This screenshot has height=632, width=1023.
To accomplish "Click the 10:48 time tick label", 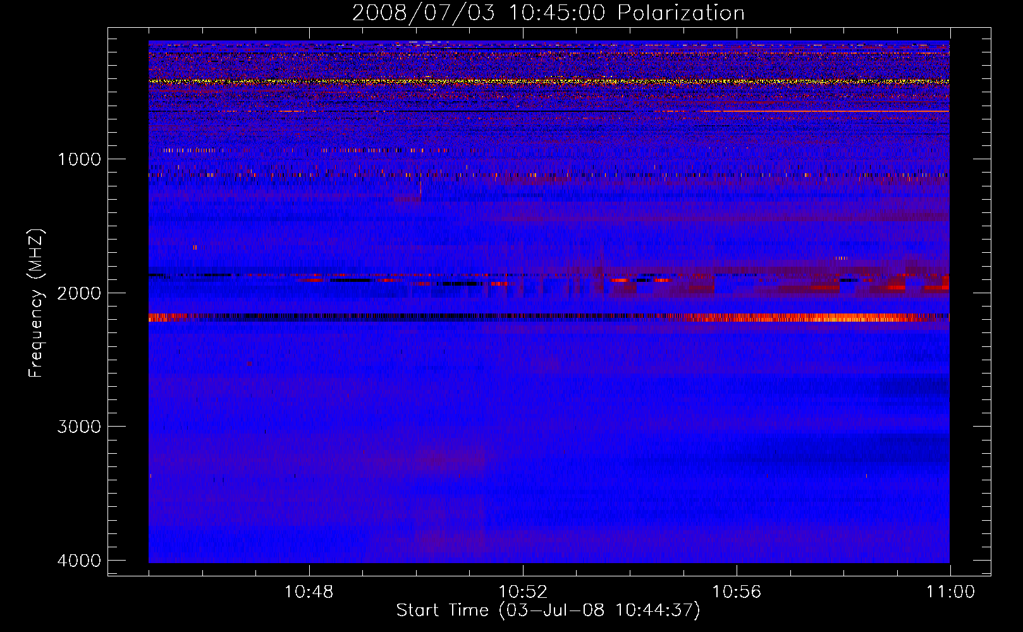I will [x=309, y=592].
